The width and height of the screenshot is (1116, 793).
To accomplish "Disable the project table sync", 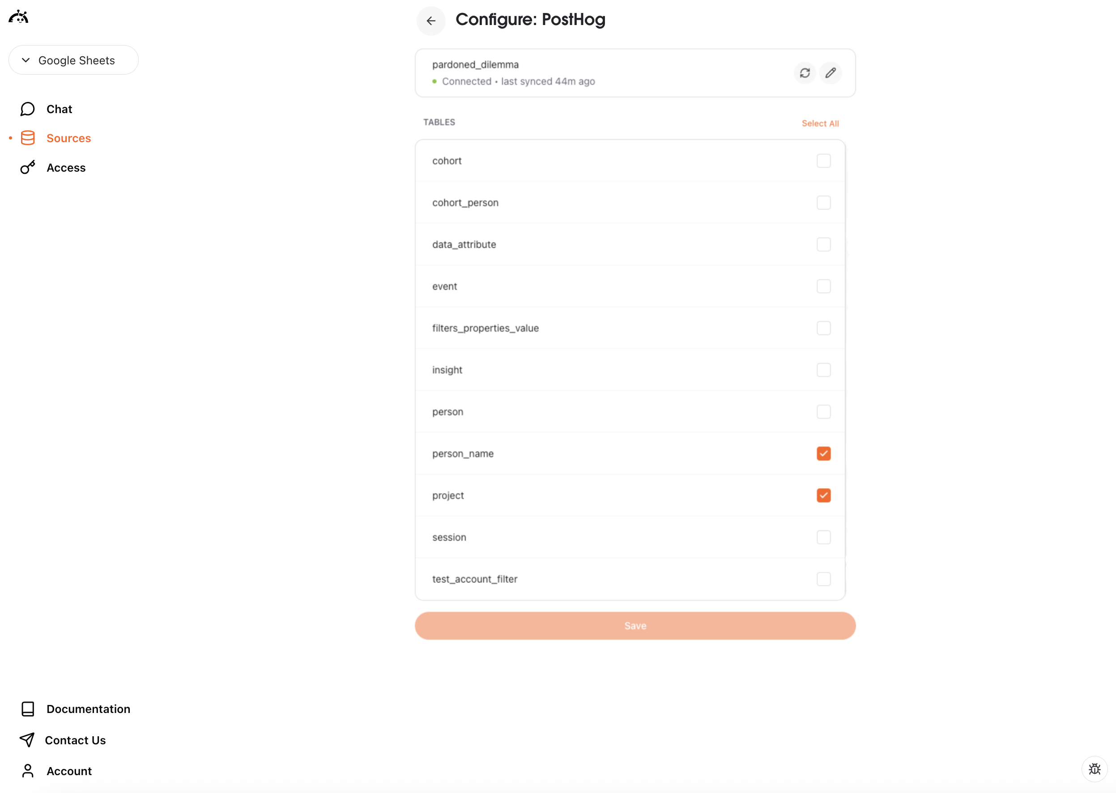I will pos(824,495).
